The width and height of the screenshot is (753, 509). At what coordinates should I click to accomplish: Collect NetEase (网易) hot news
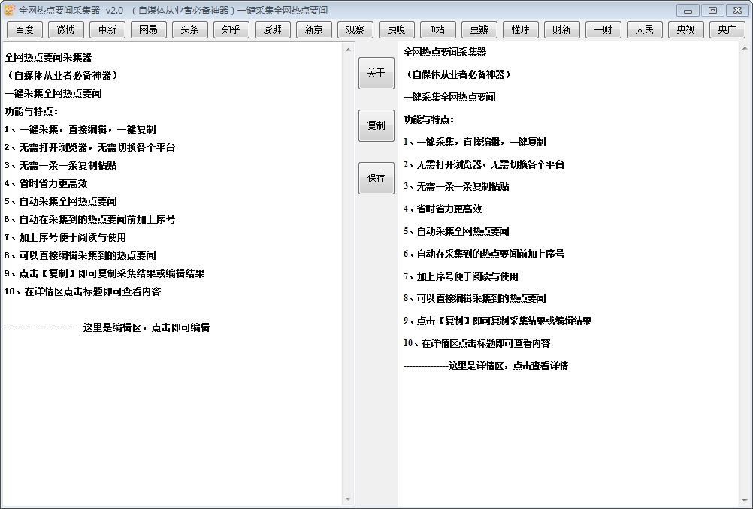(x=148, y=29)
